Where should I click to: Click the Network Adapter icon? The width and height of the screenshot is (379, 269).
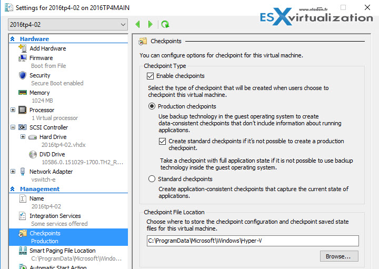tap(23, 172)
